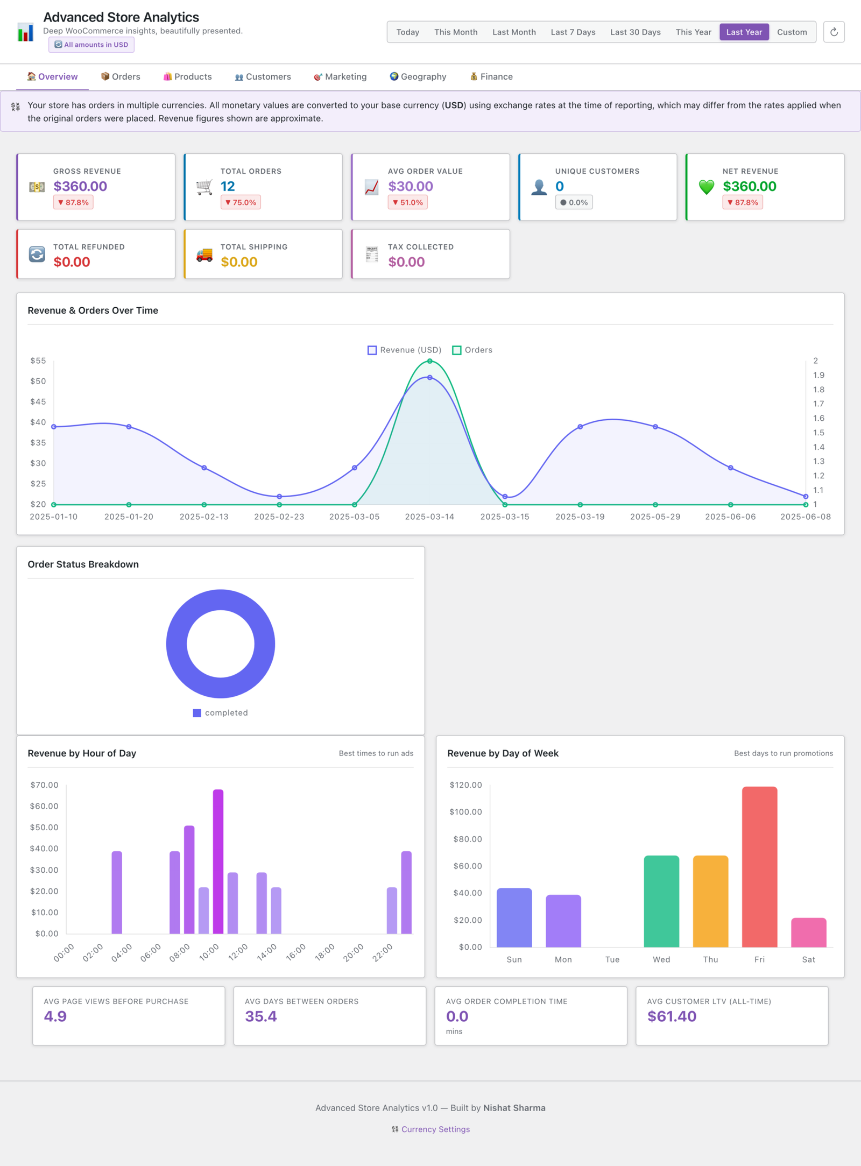Click the house icon on Overview tab
This screenshot has height=1166, width=861.
pos(32,76)
